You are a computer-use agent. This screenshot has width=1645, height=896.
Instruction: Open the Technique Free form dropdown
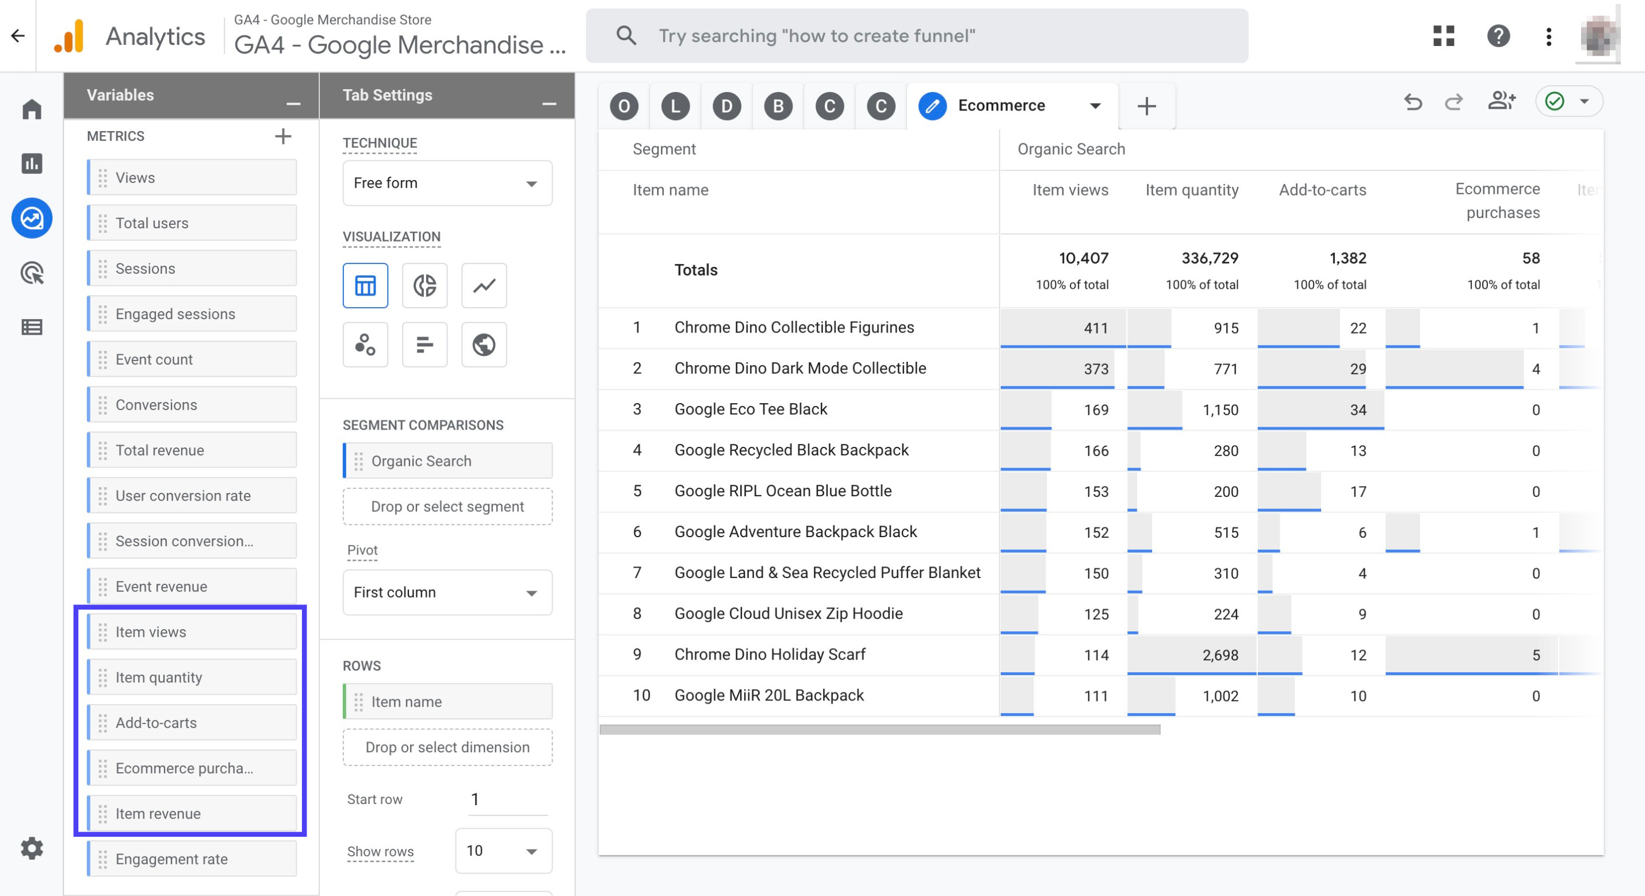pos(447,183)
